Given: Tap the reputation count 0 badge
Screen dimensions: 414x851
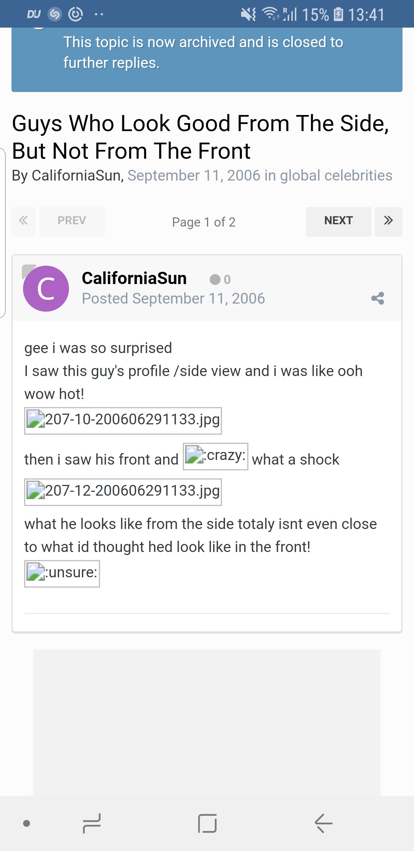Looking at the screenshot, I should pos(220,279).
